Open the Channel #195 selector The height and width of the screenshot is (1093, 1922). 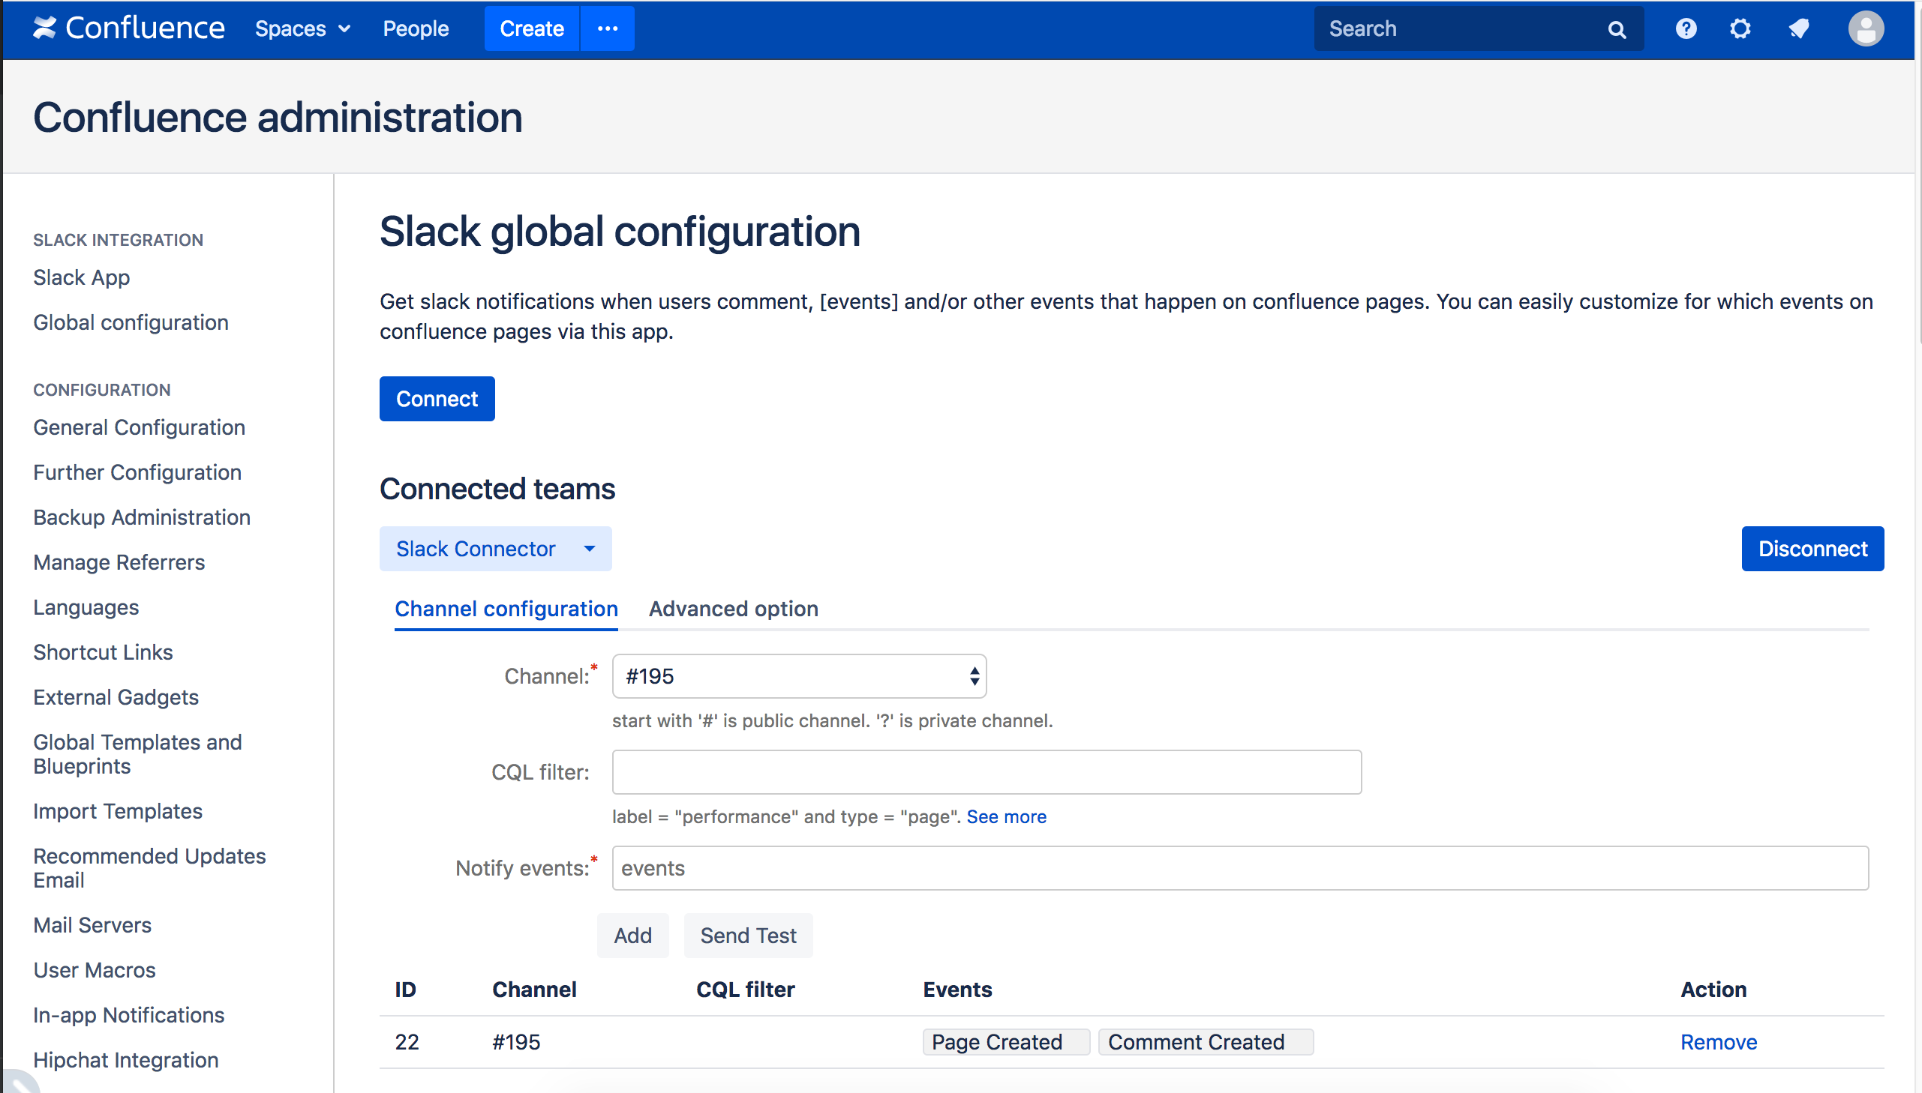[x=798, y=675]
